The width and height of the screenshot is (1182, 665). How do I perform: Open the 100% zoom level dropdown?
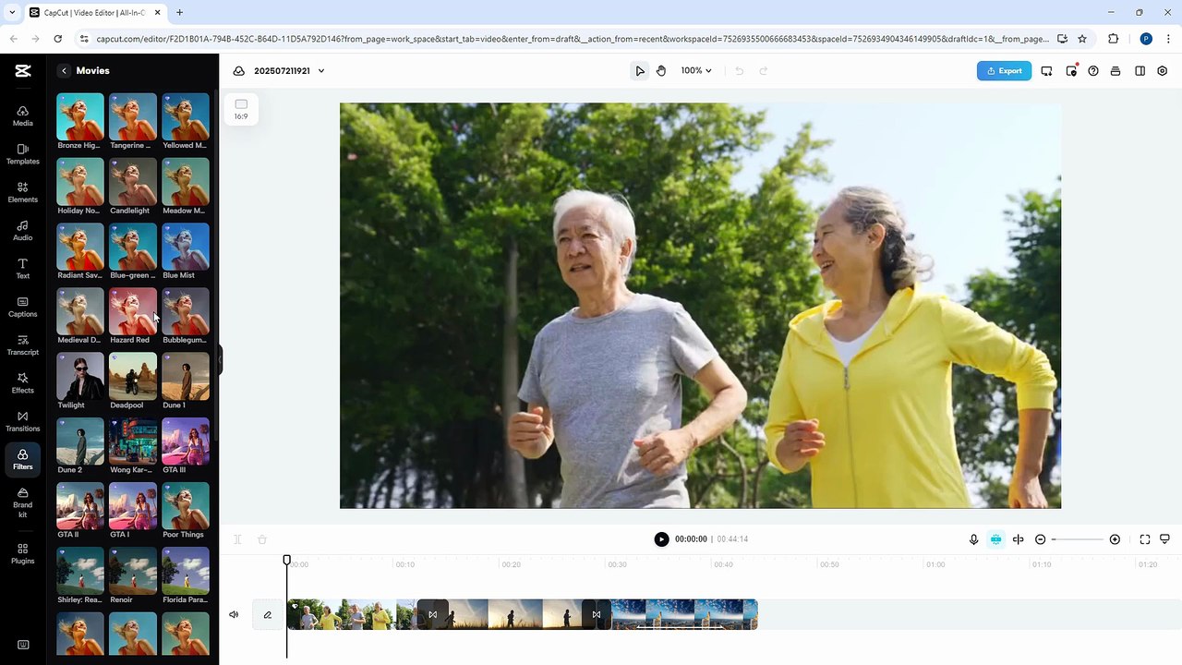pyautogui.click(x=696, y=71)
